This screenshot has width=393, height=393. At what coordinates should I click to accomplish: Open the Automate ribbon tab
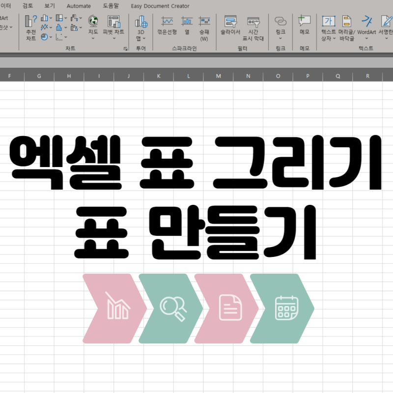pyautogui.click(x=79, y=6)
